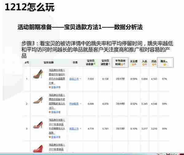Open the category link in row 3

coord(74,129)
